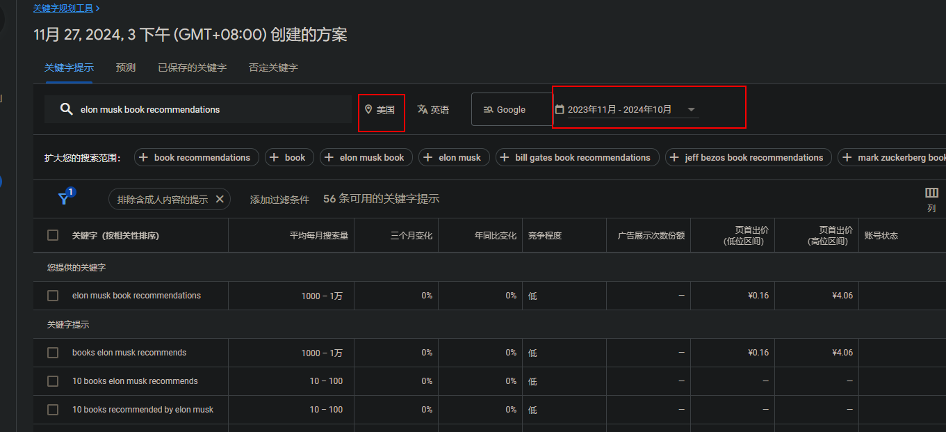This screenshot has height=432, width=946.
Task: Click the 关键字规划工具 breadcrumb link
Action: click(63, 8)
